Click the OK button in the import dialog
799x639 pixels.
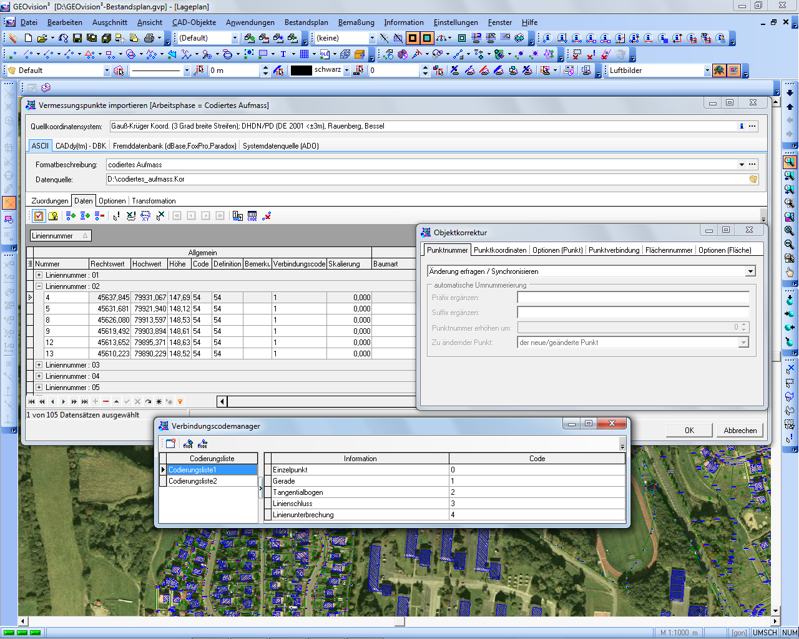[689, 431]
